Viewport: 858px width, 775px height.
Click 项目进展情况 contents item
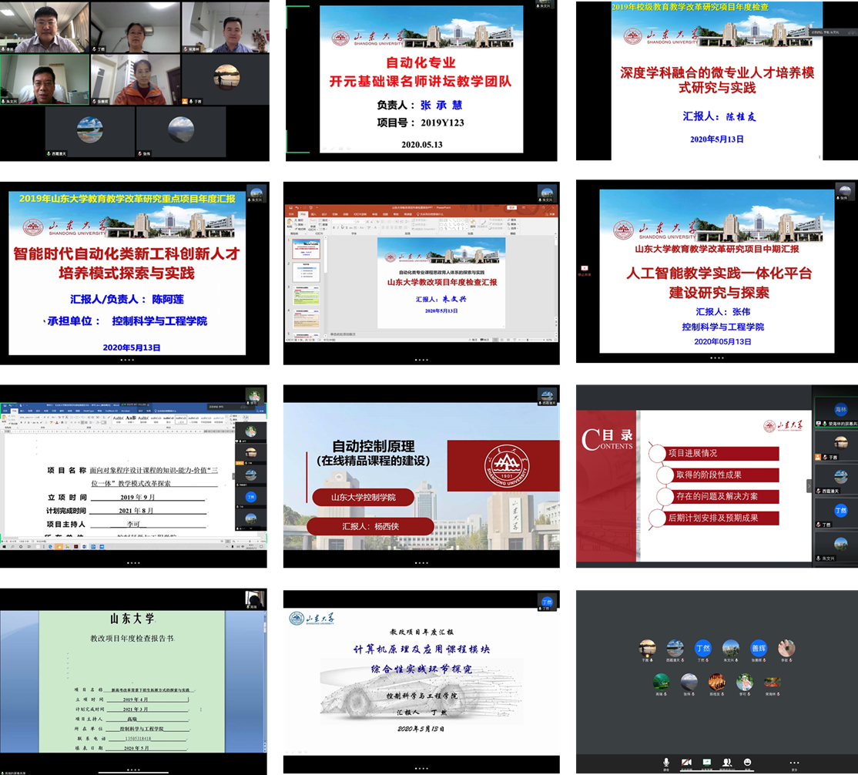692,453
